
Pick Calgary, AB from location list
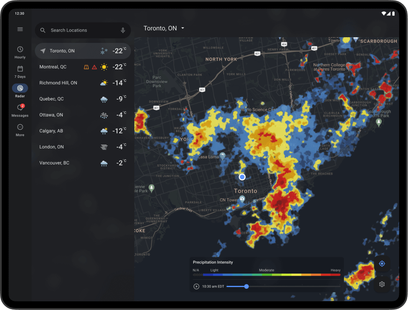pos(51,131)
